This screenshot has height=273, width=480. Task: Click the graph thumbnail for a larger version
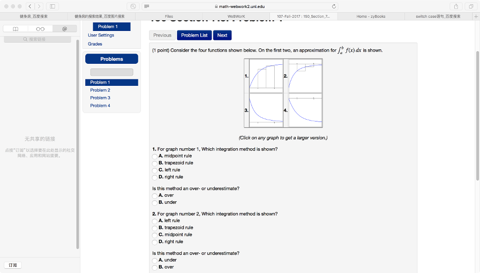point(283,93)
